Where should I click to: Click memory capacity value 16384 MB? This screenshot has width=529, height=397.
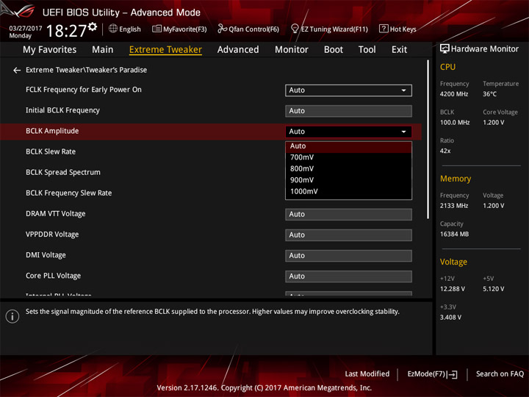[x=454, y=234]
